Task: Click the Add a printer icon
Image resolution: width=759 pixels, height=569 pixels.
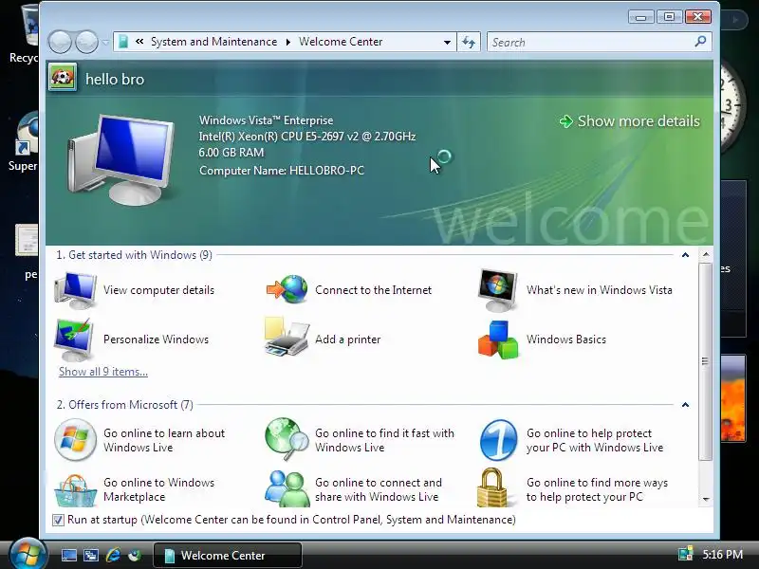Action: coord(287,338)
